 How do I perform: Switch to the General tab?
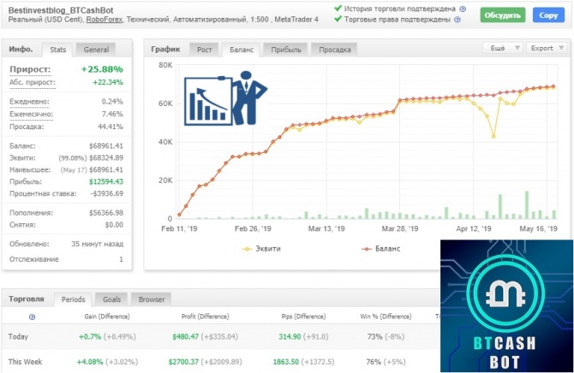[x=96, y=50]
